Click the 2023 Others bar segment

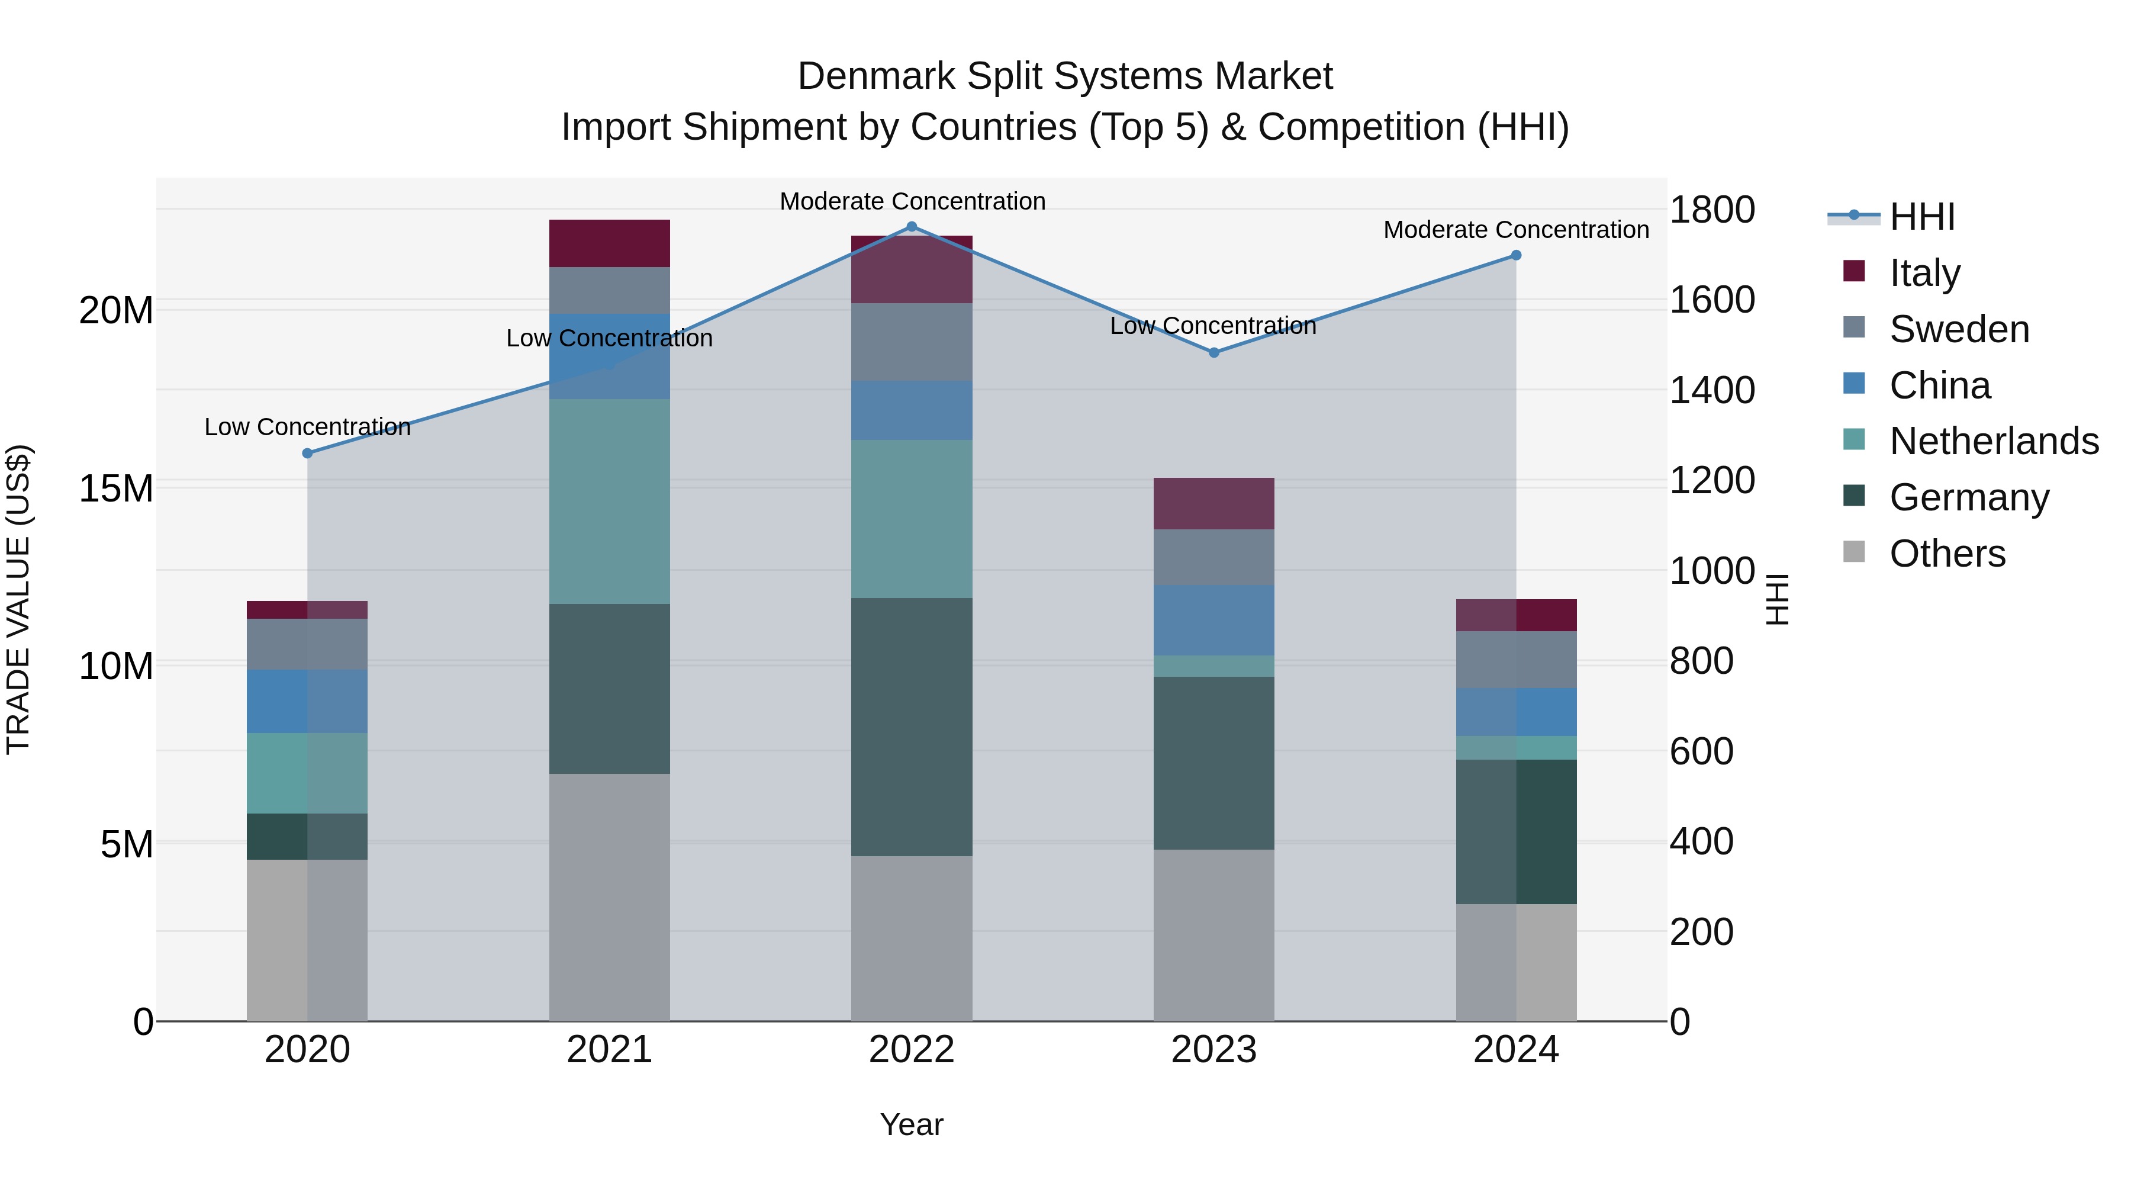(1213, 935)
